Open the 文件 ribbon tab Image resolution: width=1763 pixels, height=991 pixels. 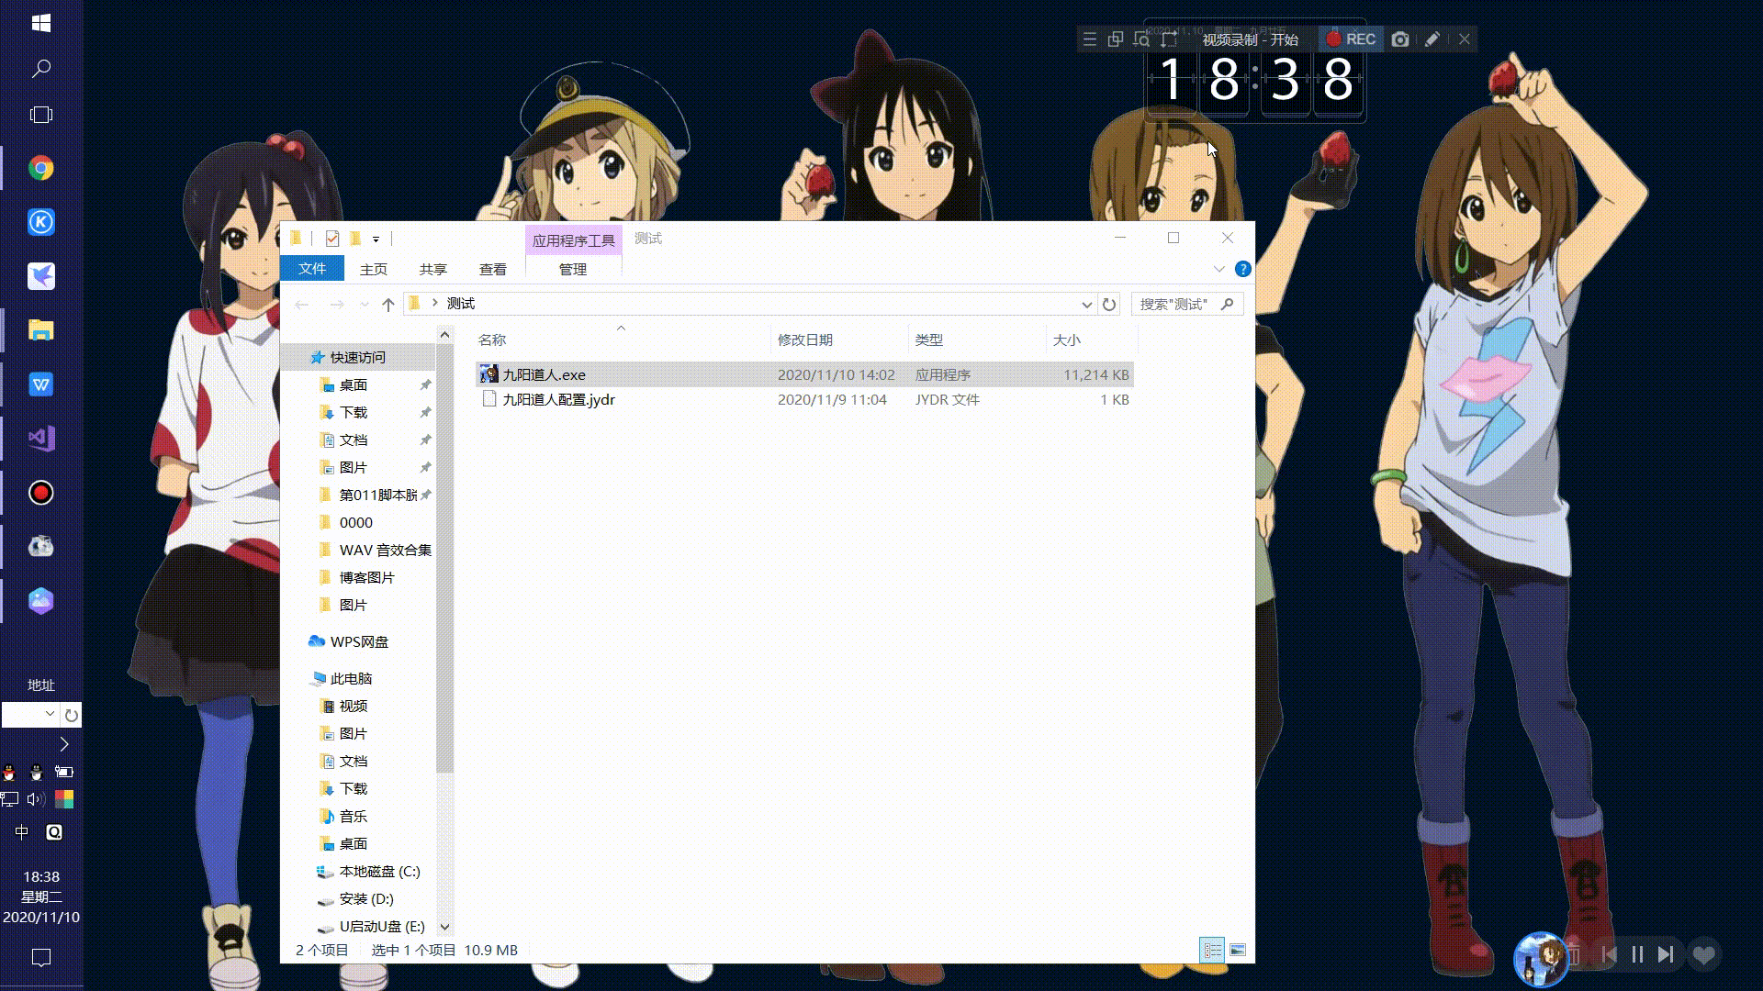point(312,269)
